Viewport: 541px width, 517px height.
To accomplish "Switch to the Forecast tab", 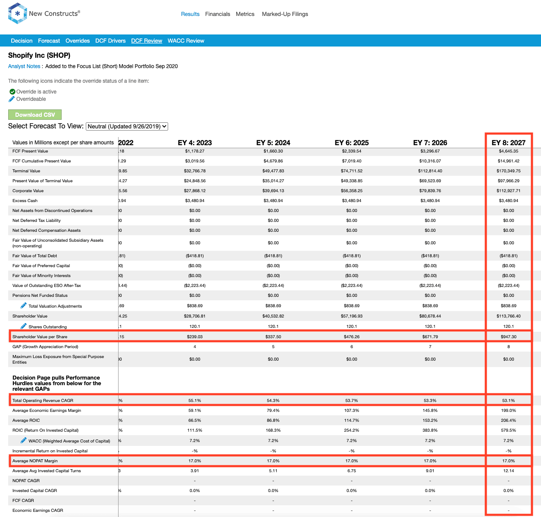I will [49, 41].
